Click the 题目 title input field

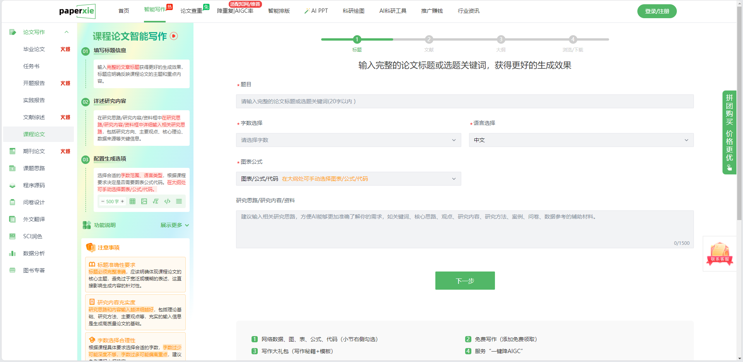point(464,101)
